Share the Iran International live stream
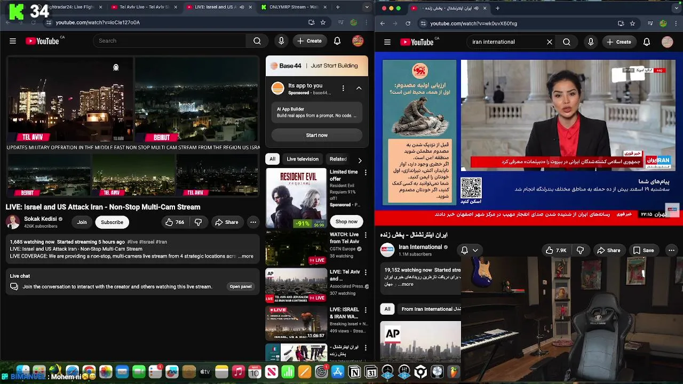 click(608, 250)
